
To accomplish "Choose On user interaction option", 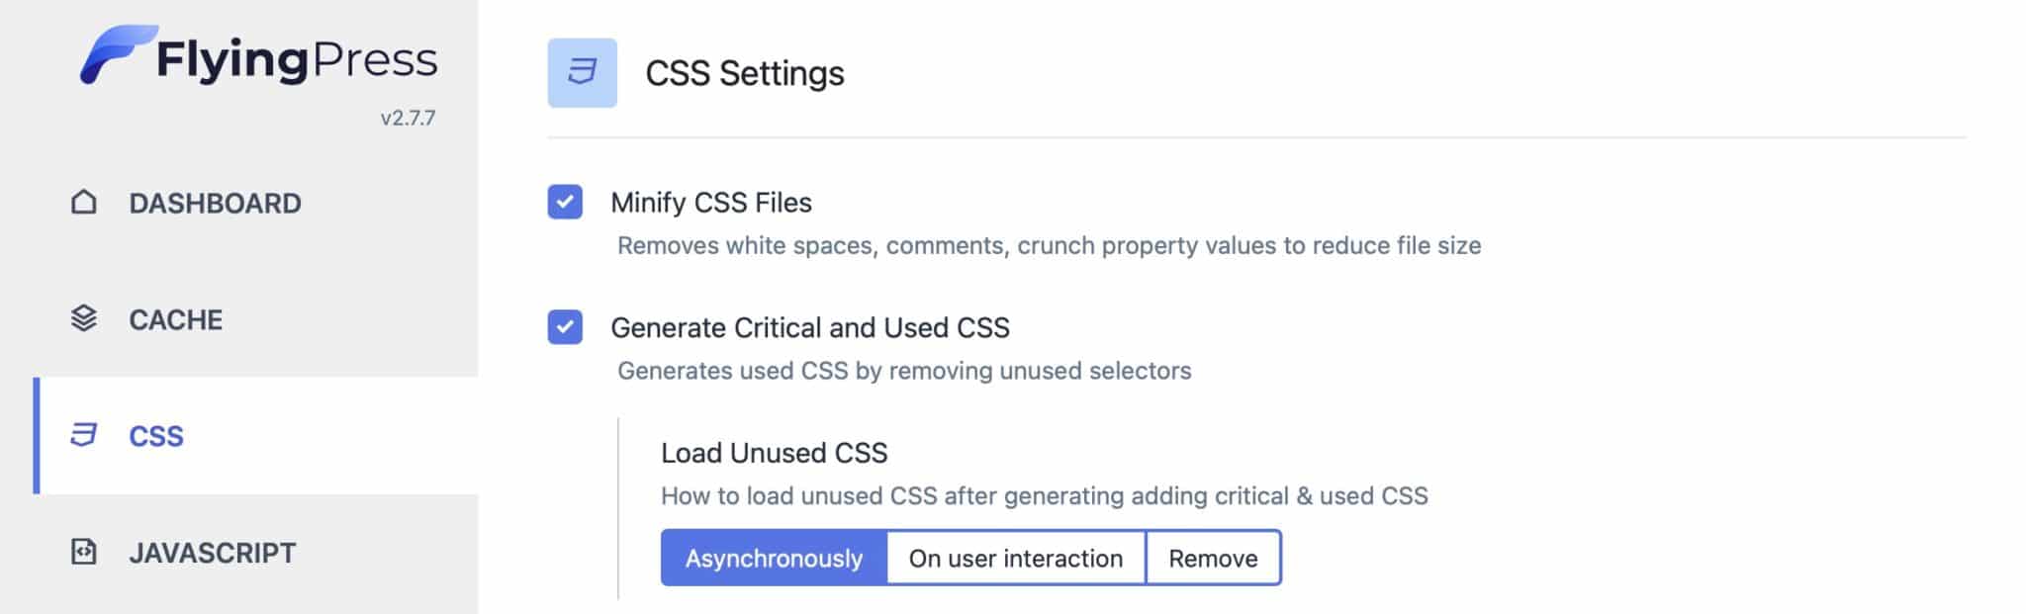I will click(x=1016, y=558).
